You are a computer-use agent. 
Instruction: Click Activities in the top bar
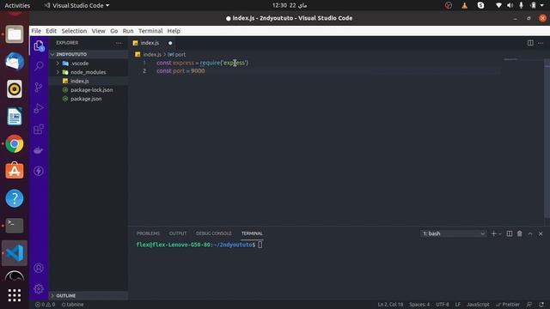pyautogui.click(x=17, y=5)
